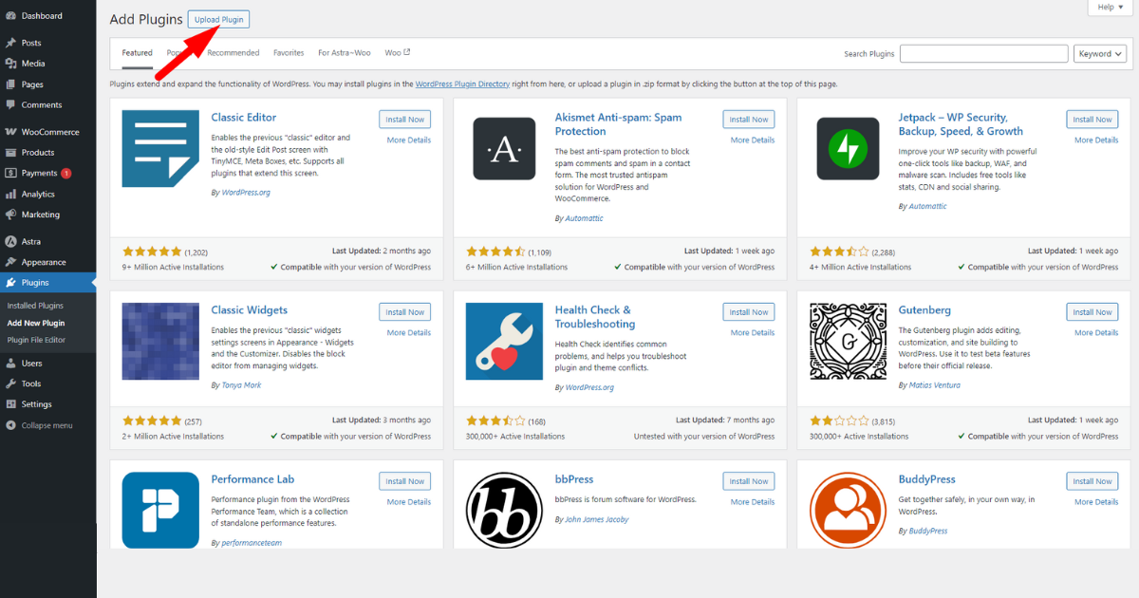The height and width of the screenshot is (598, 1139).
Task: Expand the Help dropdown tab
Action: click(1111, 7)
